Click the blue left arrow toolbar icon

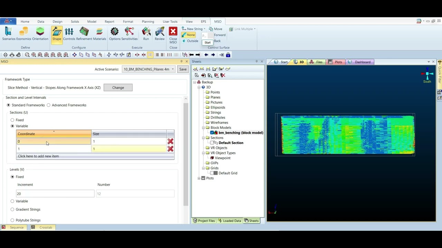click(x=206, y=55)
